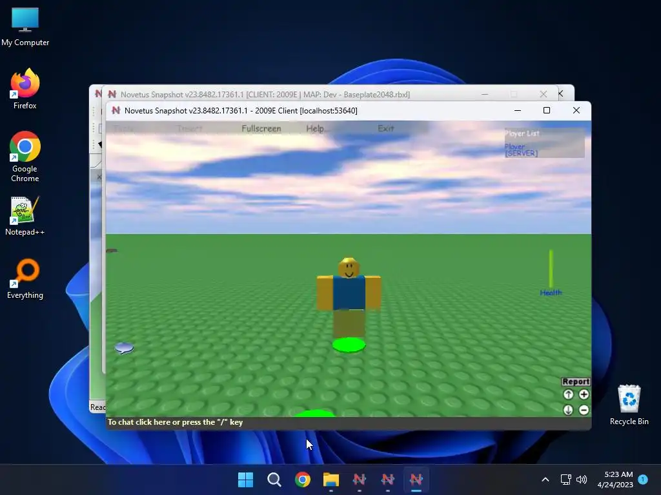Tilt camera up with arrow button

[568, 394]
